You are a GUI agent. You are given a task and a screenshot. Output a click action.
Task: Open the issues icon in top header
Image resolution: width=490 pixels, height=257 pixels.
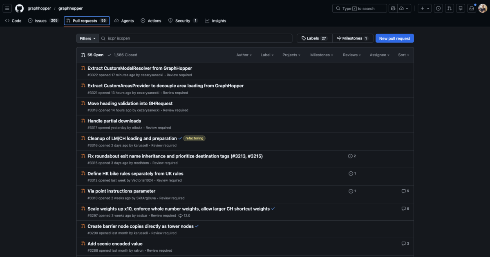coord(438,9)
